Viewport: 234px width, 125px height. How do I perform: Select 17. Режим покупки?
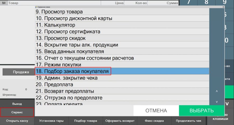pos(122,65)
